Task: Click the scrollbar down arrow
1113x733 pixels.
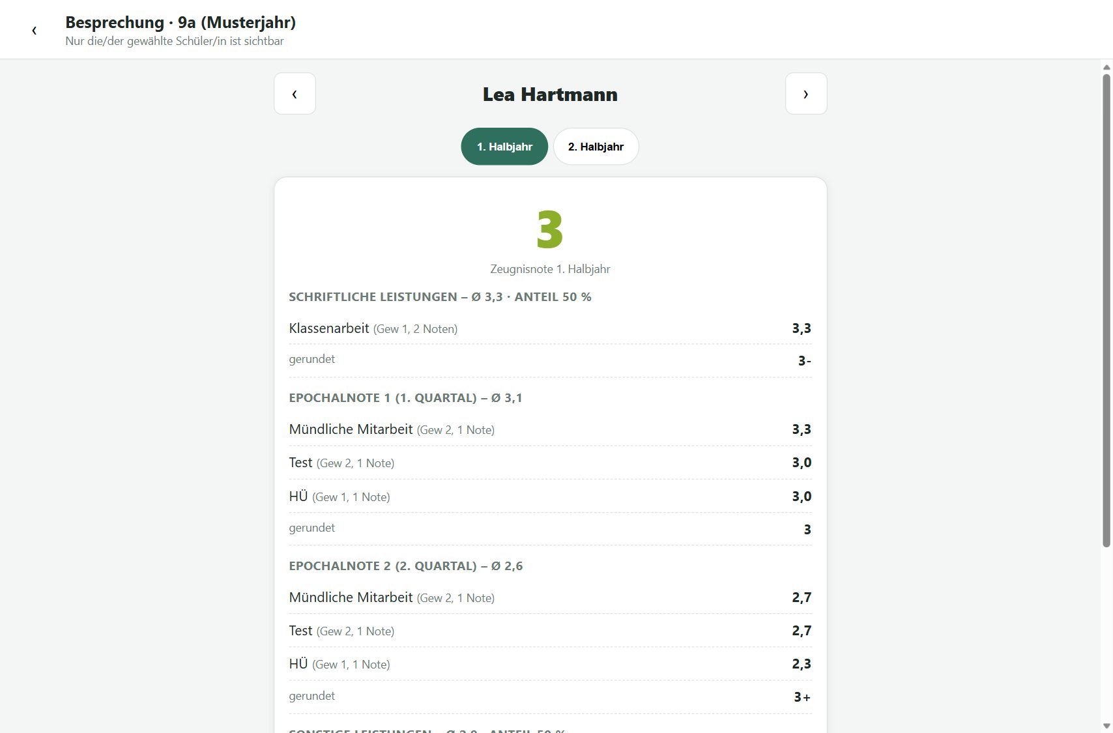Action: (1106, 726)
